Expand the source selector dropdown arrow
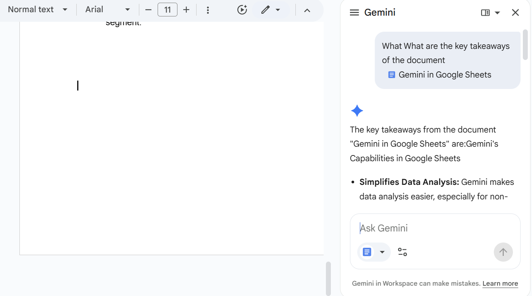532x296 pixels. 382,252
